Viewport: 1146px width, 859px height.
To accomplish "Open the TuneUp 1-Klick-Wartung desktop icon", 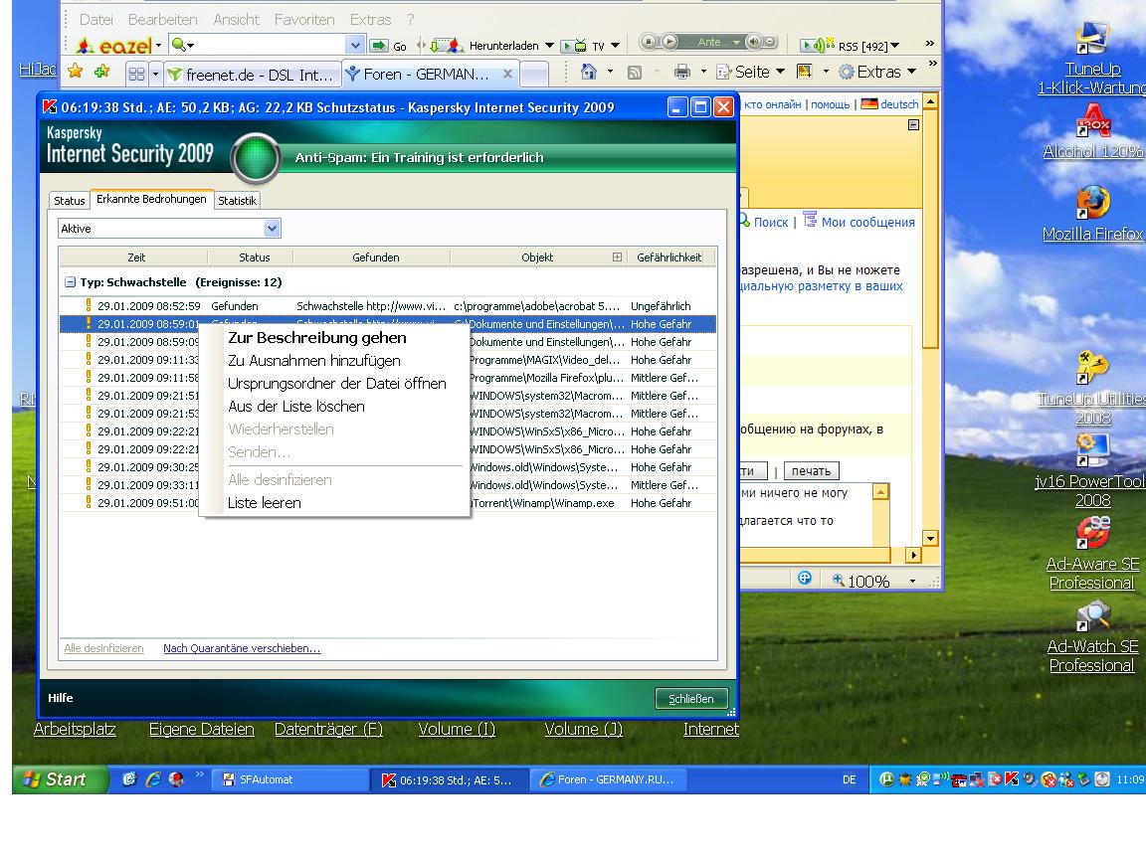I will (1092, 59).
